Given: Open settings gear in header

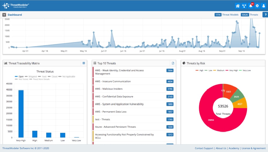Looking at the screenshot, I should point(257,6).
